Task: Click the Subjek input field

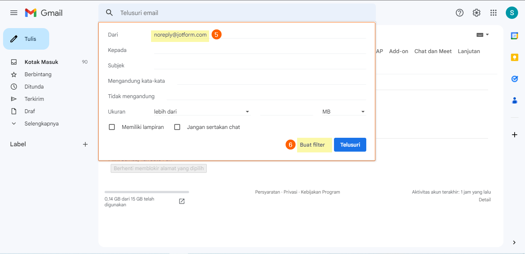Action: (x=259, y=65)
